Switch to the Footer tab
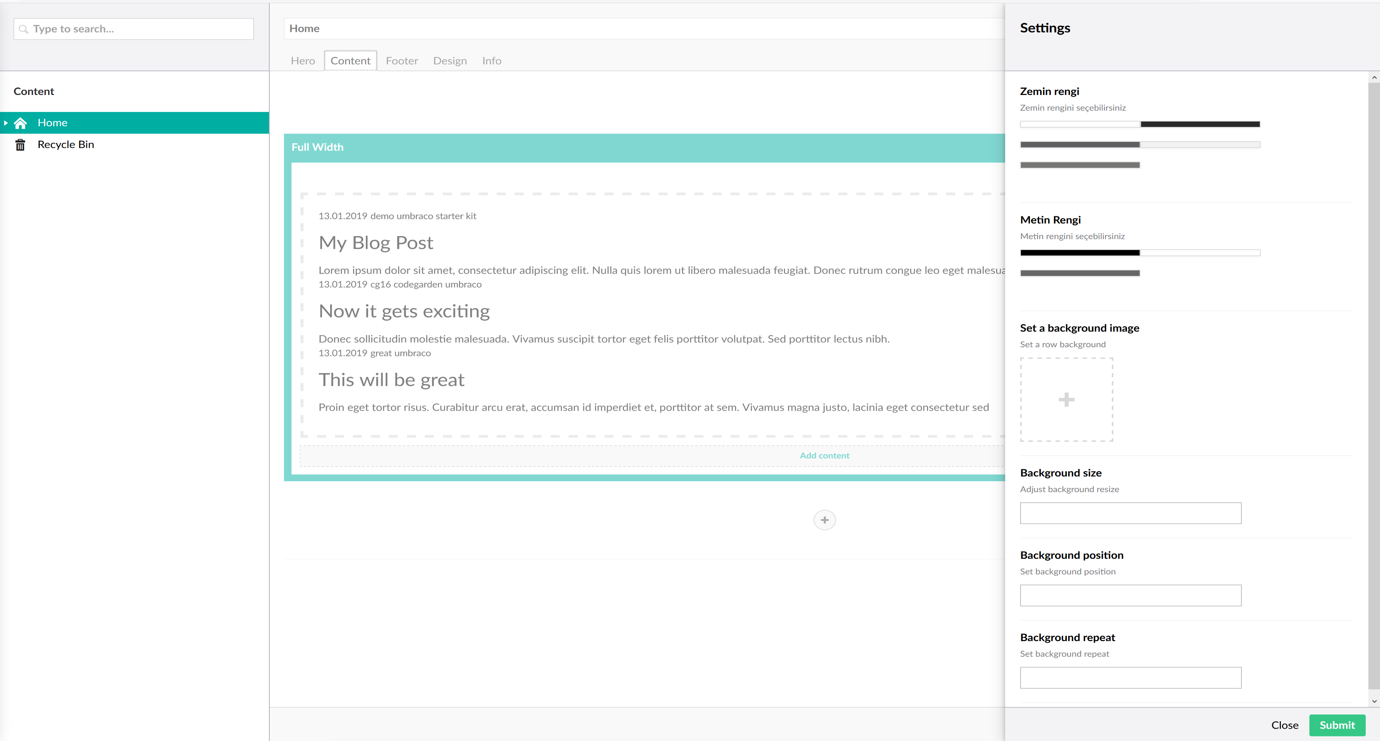 (x=402, y=60)
